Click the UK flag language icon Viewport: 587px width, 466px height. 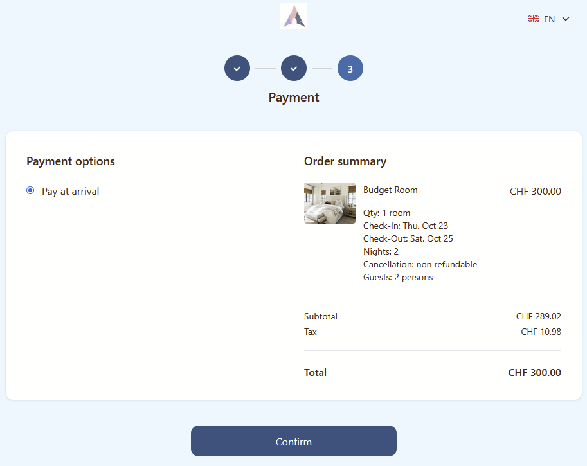pyautogui.click(x=534, y=19)
